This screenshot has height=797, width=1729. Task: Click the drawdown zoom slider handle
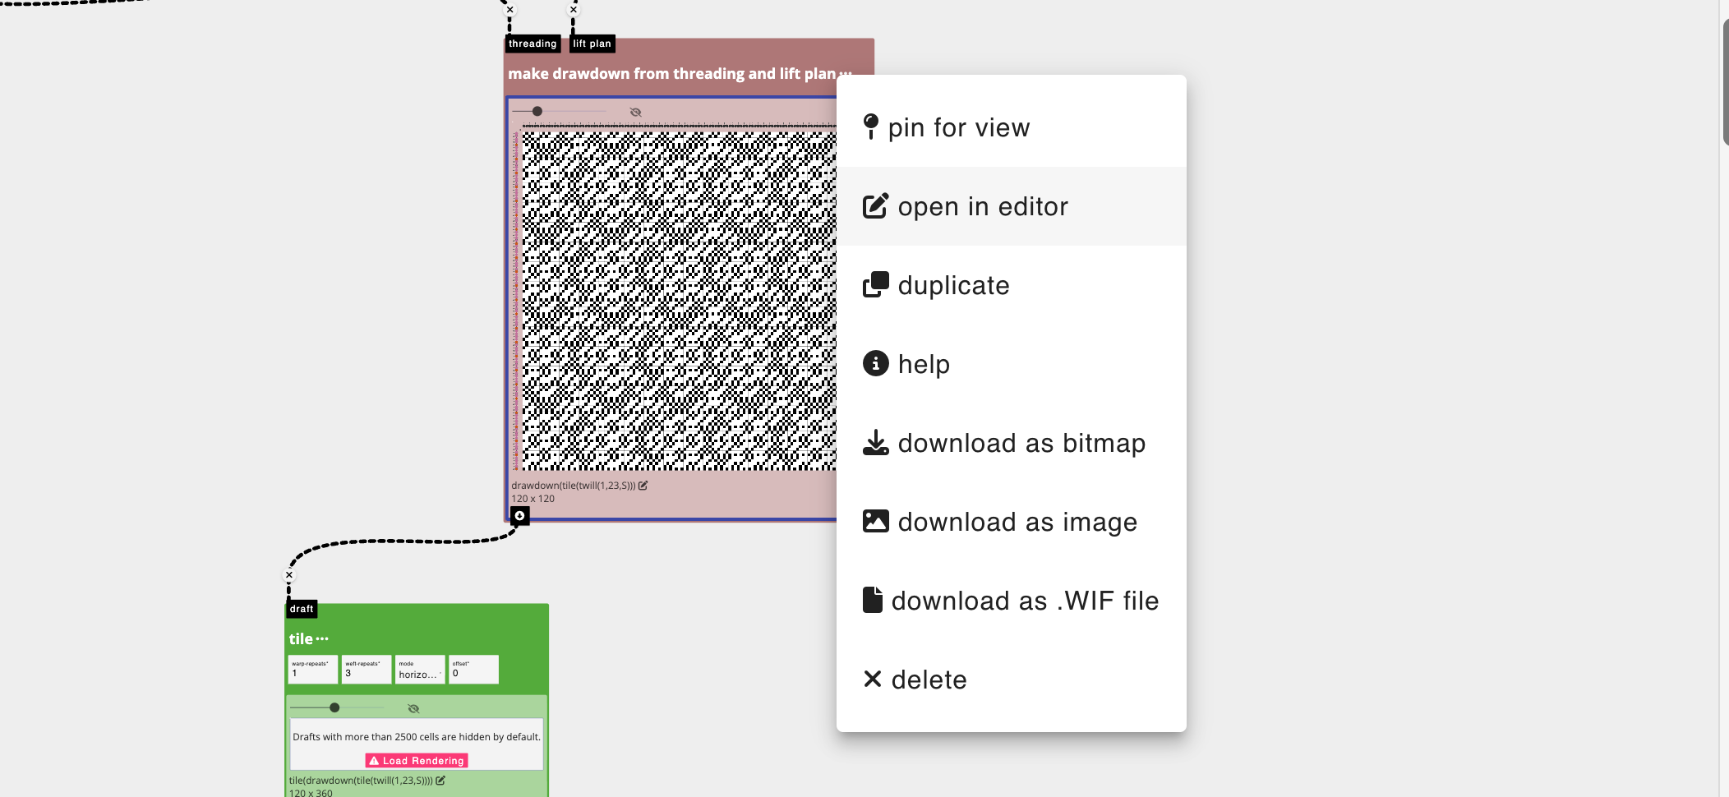click(x=537, y=111)
